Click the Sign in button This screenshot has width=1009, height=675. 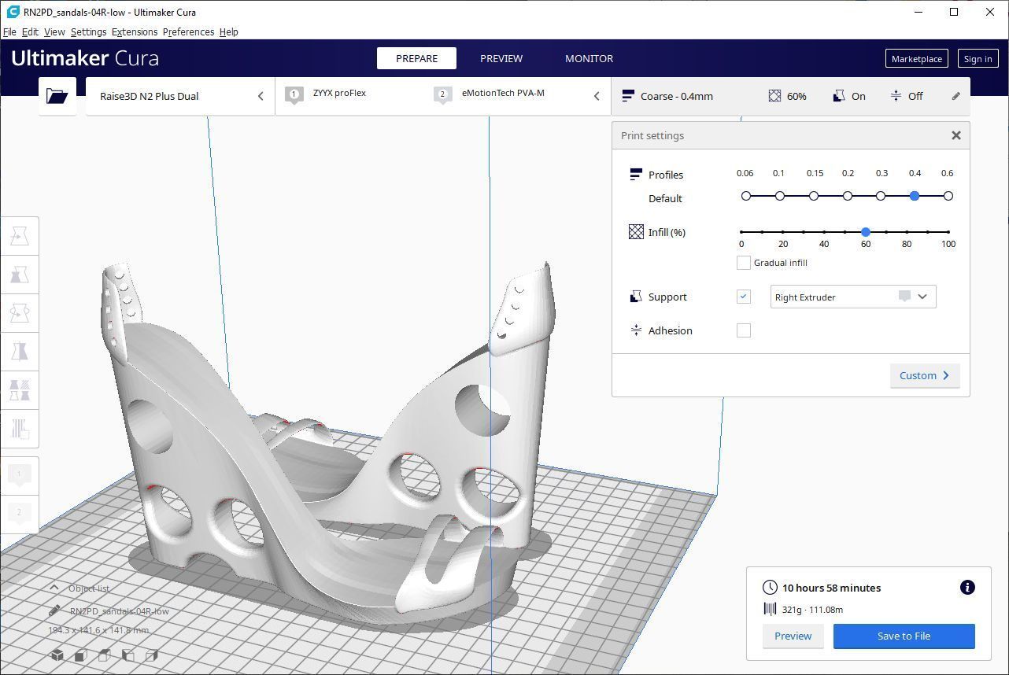(978, 59)
